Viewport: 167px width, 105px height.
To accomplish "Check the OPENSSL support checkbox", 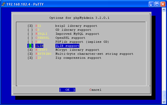I will tap(30, 38).
